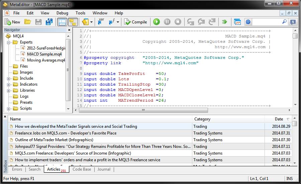Click the Pause debugging icon
This screenshot has height=184, width=301.
[x=167, y=22]
